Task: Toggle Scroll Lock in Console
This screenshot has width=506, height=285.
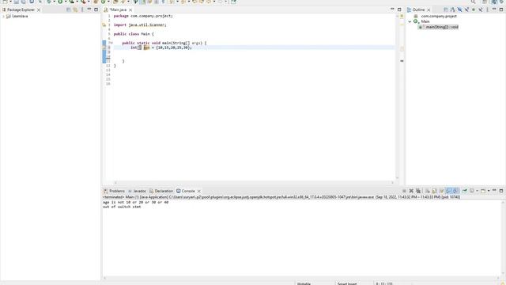Action: 434,191
